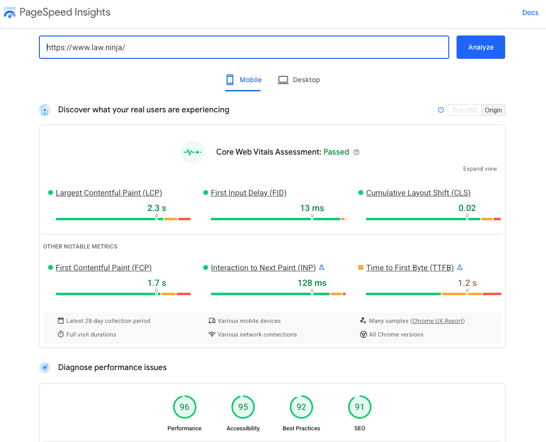This screenshot has width=546, height=442.
Task: Click Expand view
Action: pyautogui.click(x=480, y=169)
